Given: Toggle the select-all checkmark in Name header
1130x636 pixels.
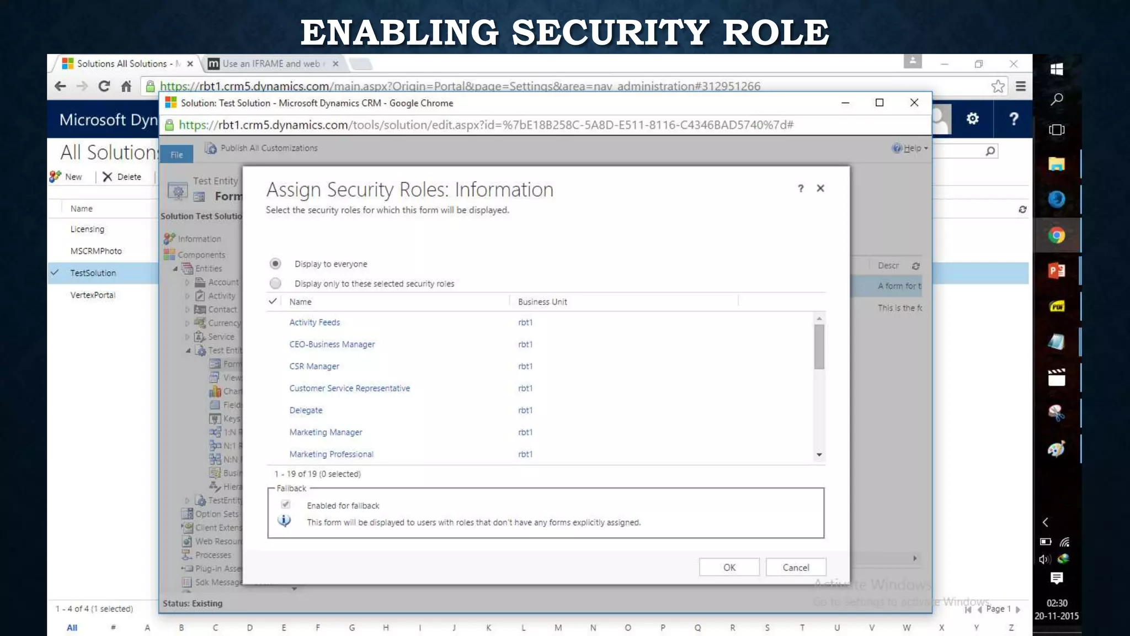Looking at the screenshot, I should tap(273, 301).
